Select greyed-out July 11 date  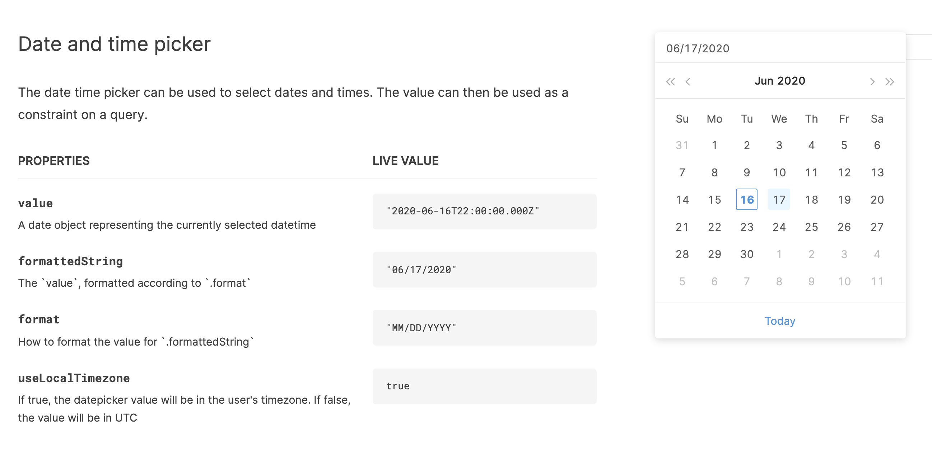click(877, 281)
